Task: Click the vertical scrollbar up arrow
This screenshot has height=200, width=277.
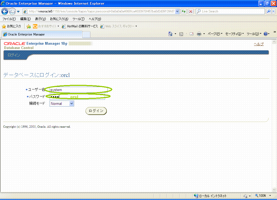Action: (274, 42)
